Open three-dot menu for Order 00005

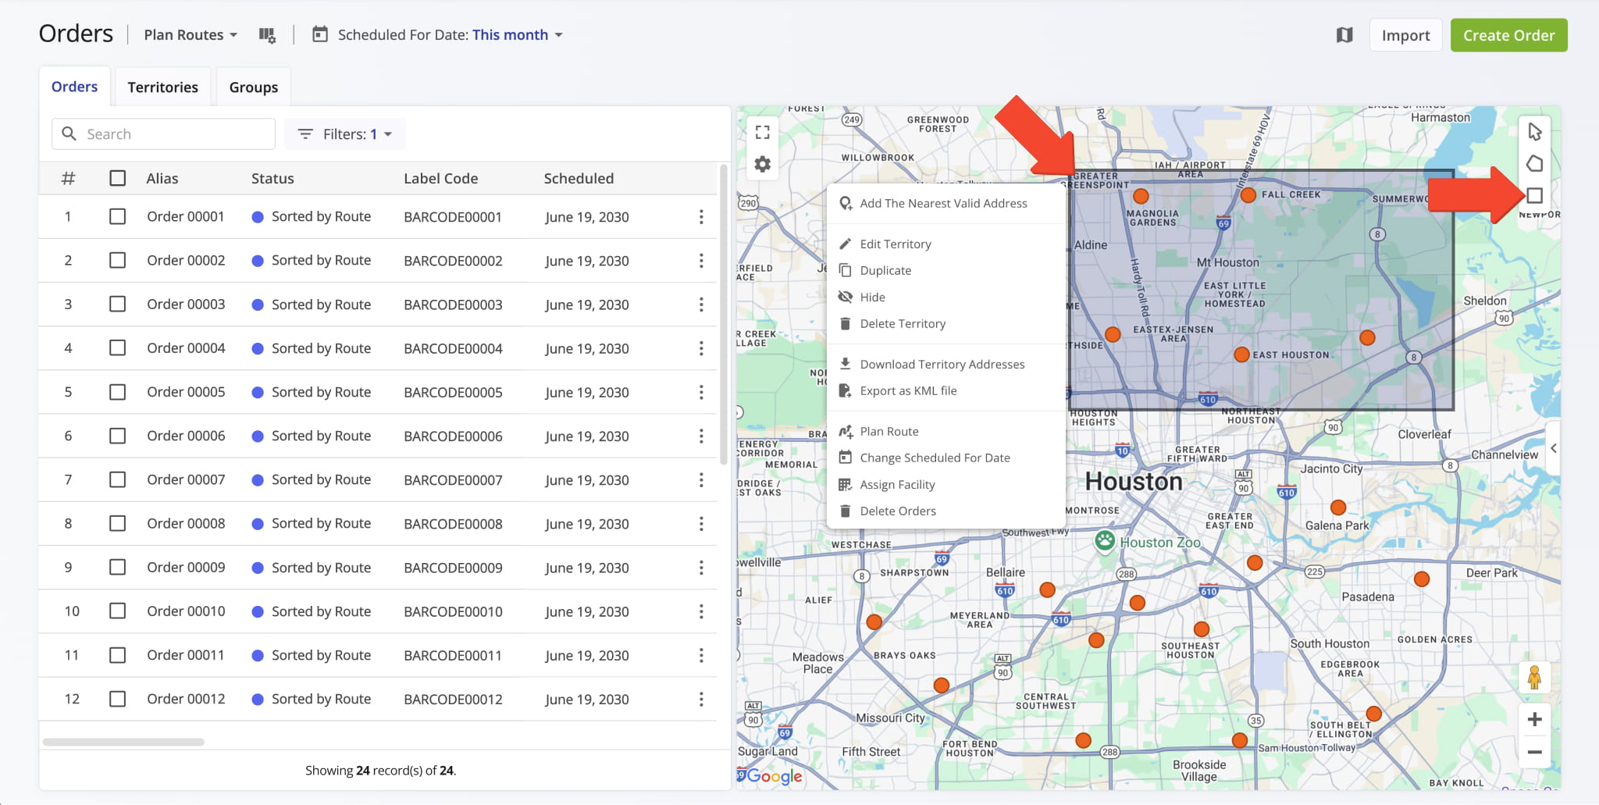coord(701,392)
